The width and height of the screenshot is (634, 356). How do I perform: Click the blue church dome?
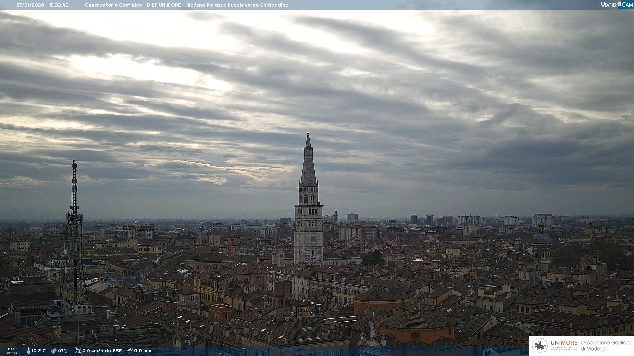(542, 238)
